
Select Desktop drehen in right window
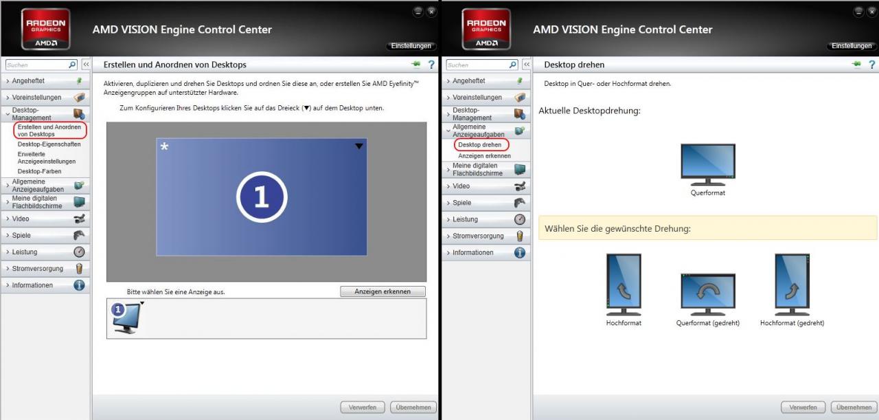(480, 145)
